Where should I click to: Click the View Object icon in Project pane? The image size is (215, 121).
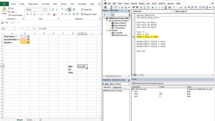(x=108, y=14)
